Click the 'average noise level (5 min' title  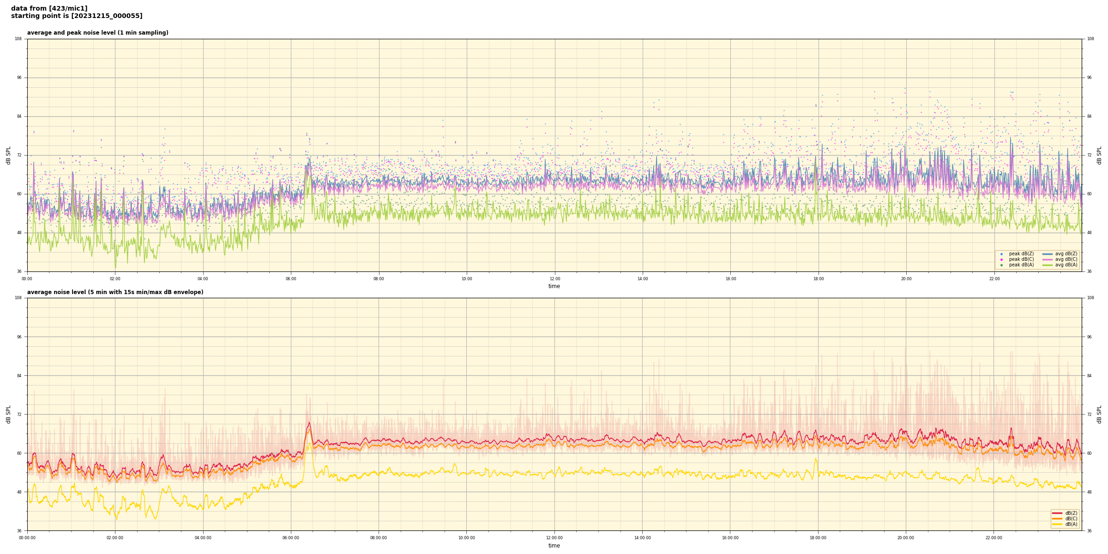click(x=115, y=292)
